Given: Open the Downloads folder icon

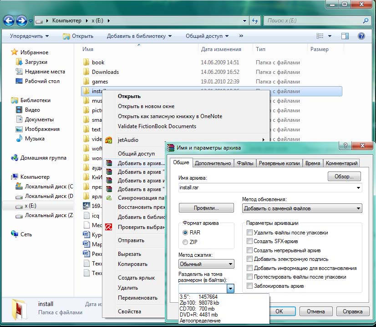Looking at the screenshot, I should pos(86,72).
